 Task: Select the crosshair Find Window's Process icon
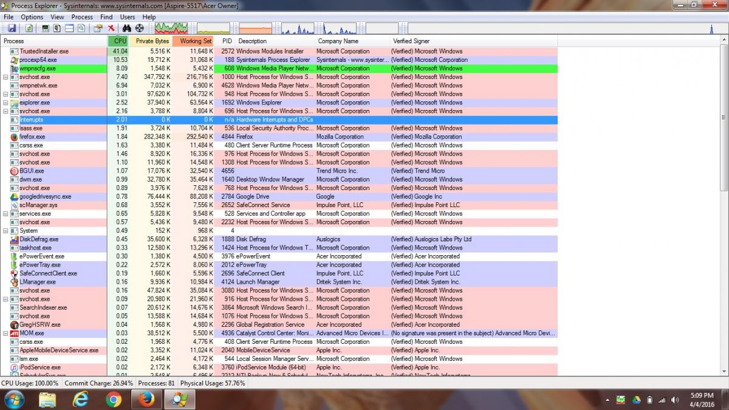(139, 28)
